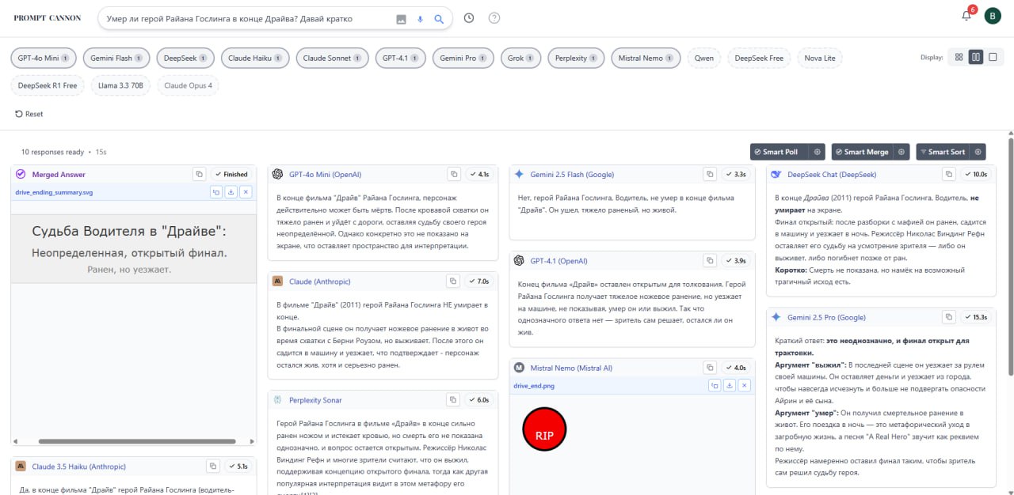Viewport: 1014px width, 495px height.
Task: Open prompt history clock icon
Action: coord(469,17)
